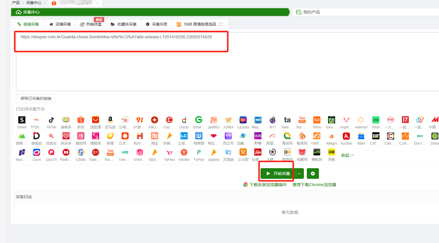Click the Walmart platform icon
The image size is (439, 243).
(361, 120)
